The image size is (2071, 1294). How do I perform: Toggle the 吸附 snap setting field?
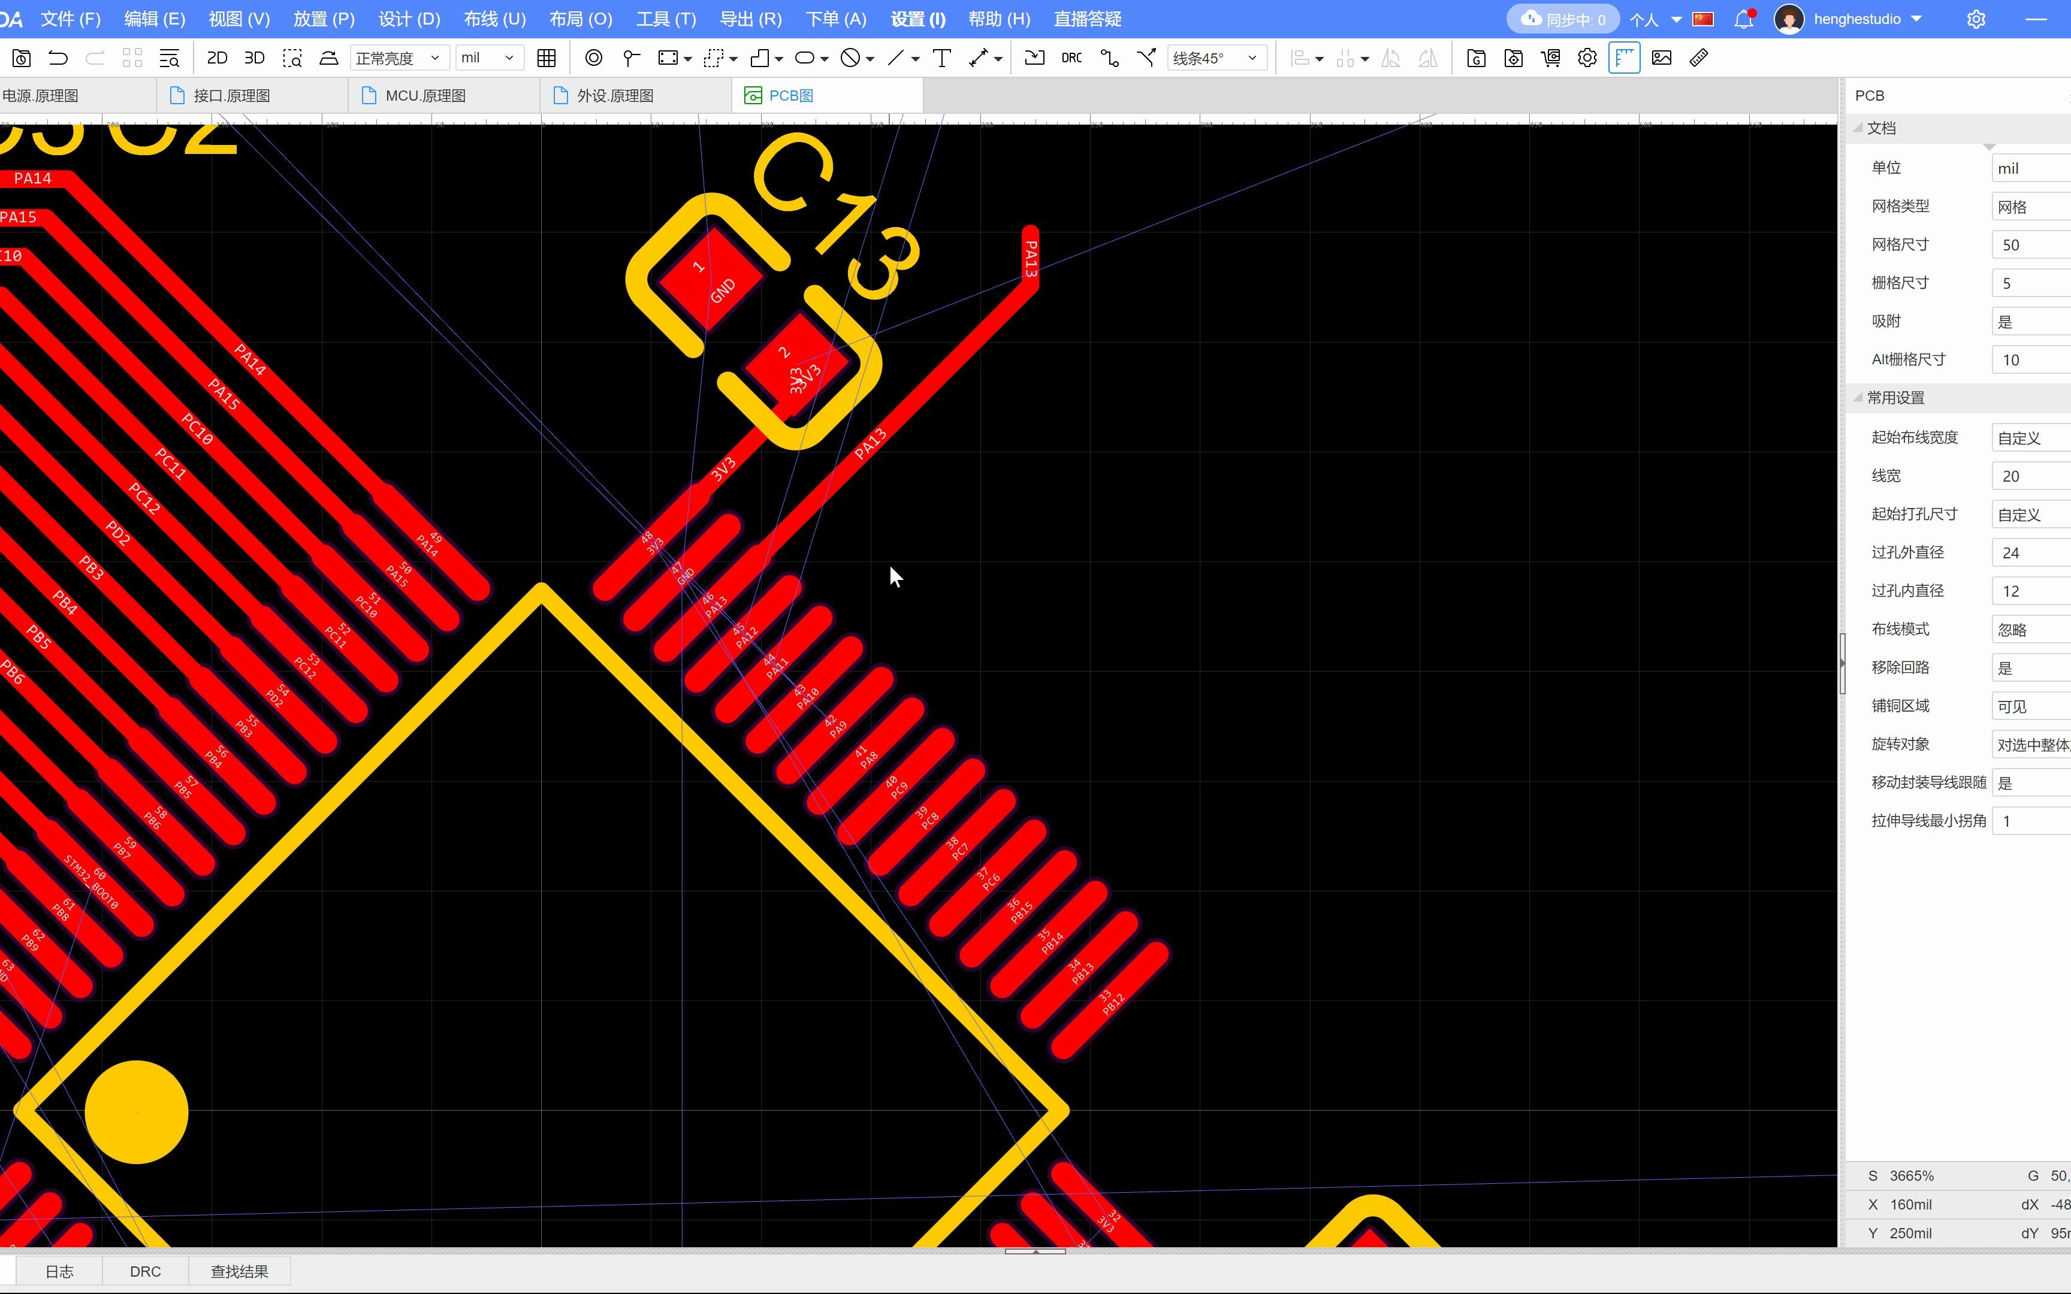(2030, 322)
